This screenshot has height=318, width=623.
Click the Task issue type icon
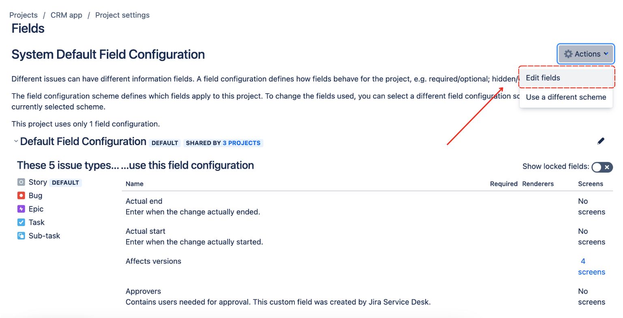[21, 222]
